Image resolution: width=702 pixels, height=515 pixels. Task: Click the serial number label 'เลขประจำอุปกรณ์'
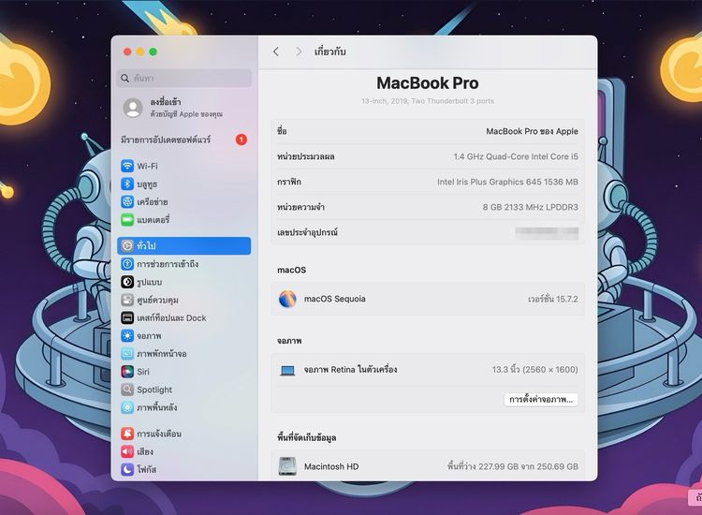coord(307,232)
